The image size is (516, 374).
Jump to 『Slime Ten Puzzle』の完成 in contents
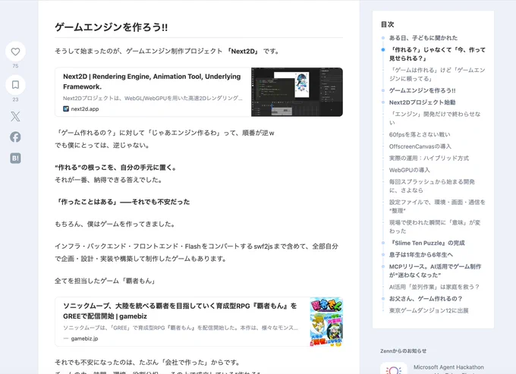(x=426, y=243)
